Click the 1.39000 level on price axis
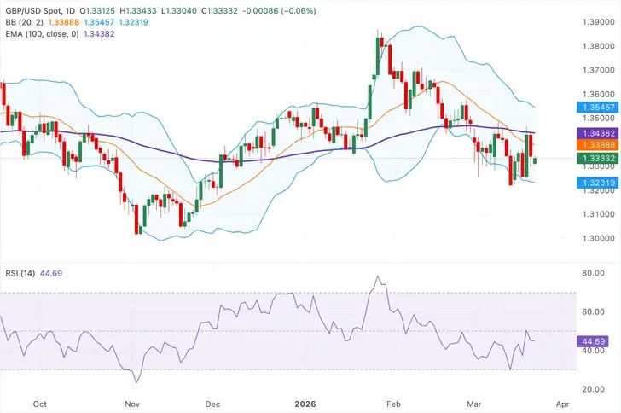This screenshot has height=413, width=621. pyautogui.click(x=598, y=20)
